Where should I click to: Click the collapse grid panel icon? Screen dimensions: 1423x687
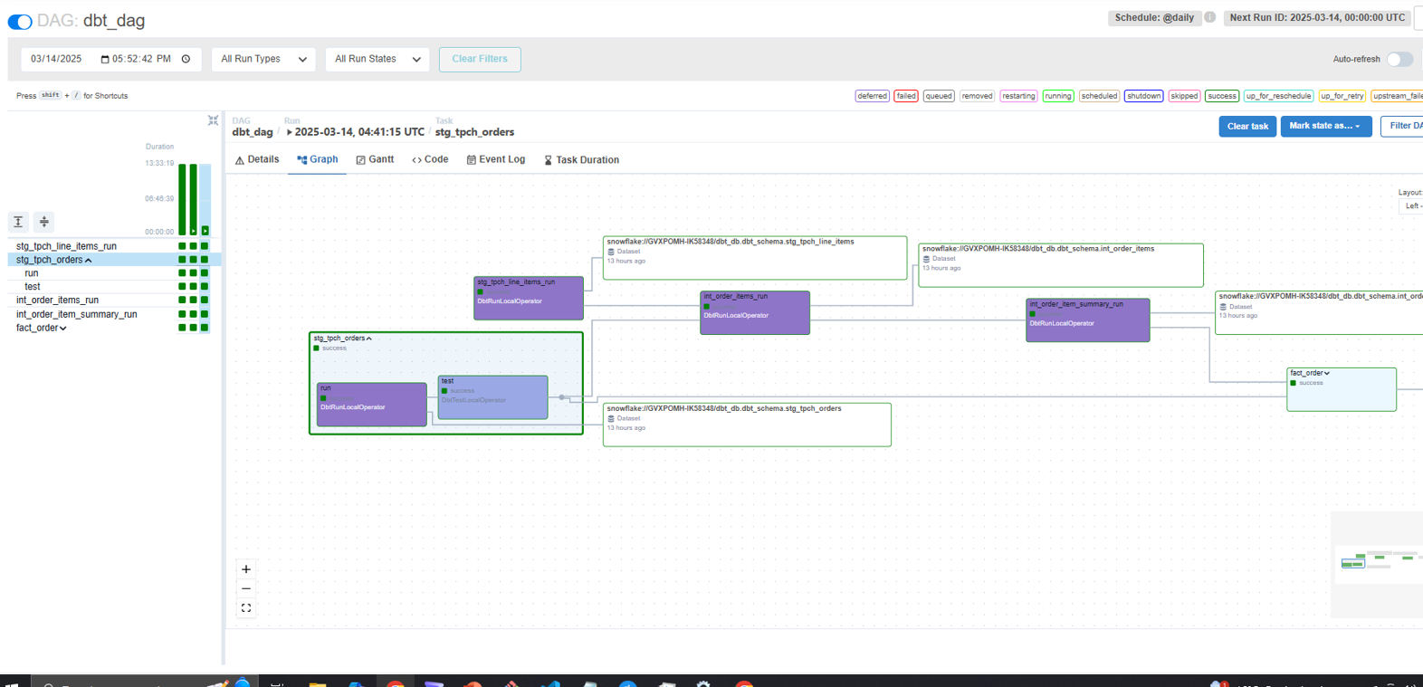pos(213,120)
